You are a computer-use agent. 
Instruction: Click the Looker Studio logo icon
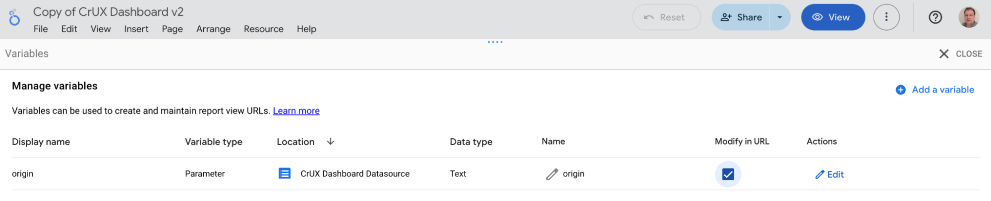14,18
